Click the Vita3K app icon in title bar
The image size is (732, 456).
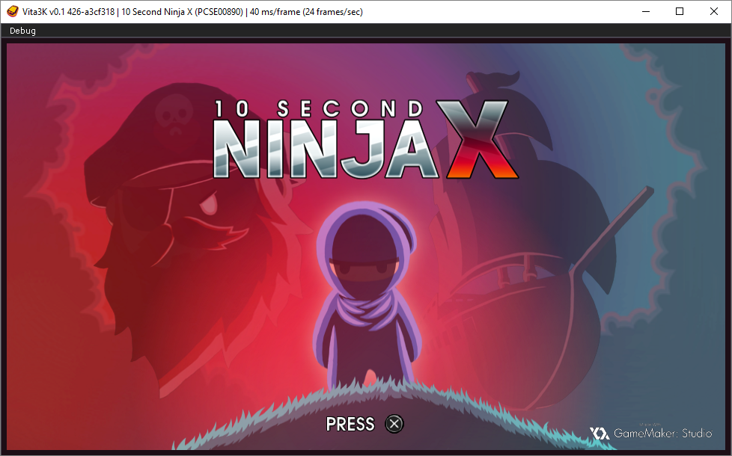click(12, 11)
